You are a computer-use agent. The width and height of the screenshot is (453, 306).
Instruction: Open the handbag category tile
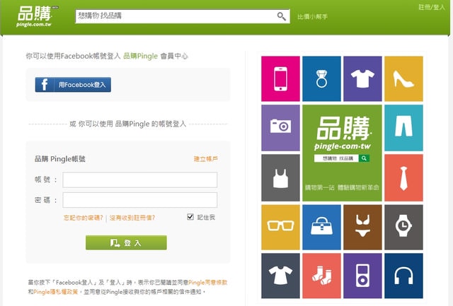point(321,225)
